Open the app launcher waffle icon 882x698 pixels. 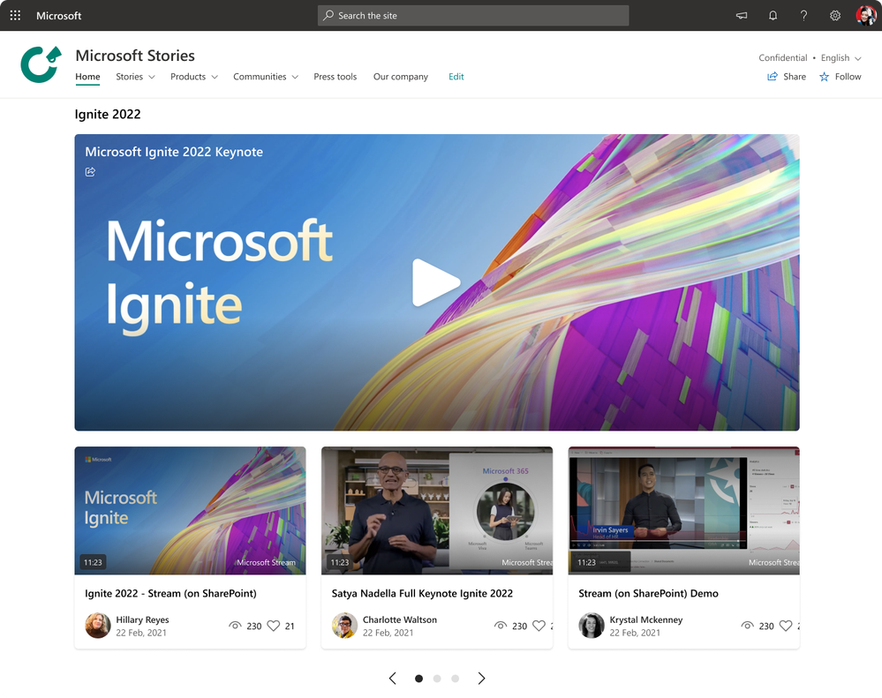point(15,16)
